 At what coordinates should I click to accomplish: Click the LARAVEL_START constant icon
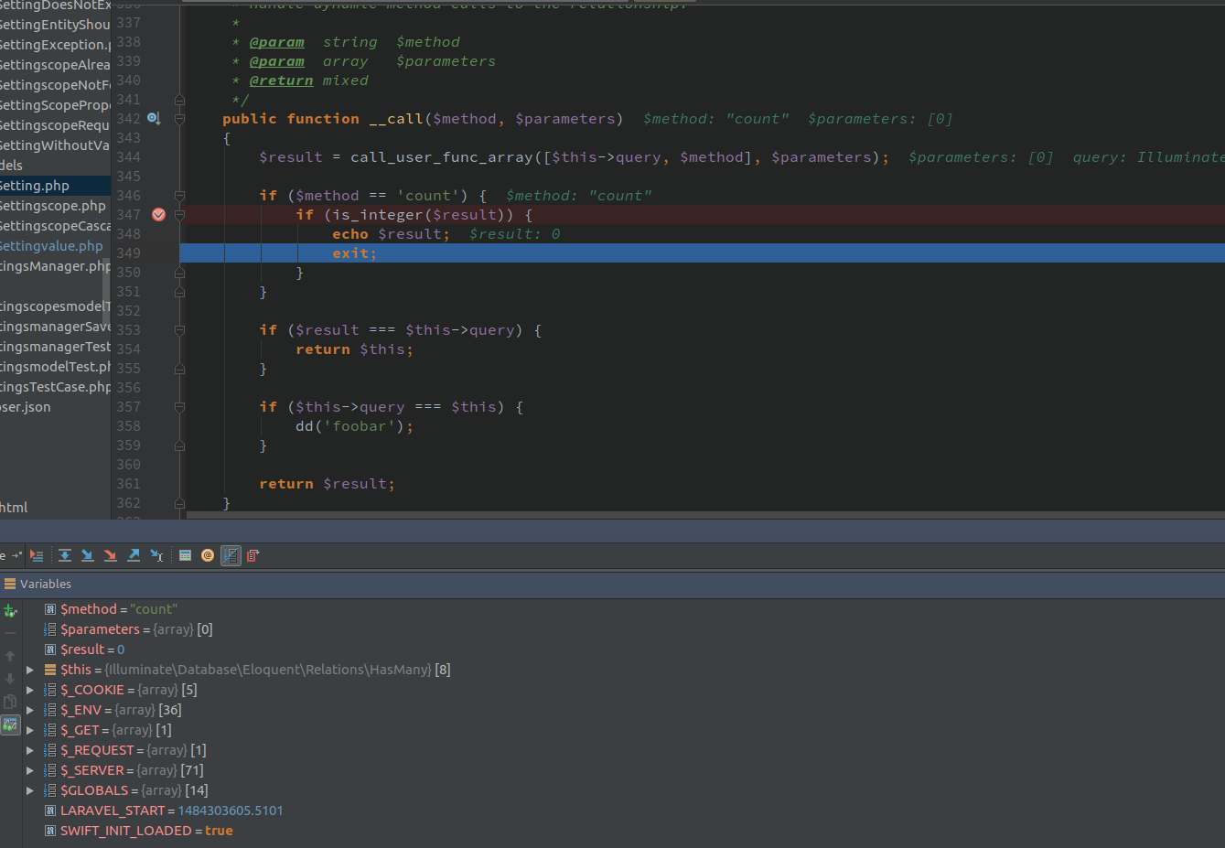tap(50, 810)
